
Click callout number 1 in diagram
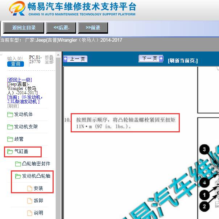click(x=204, y=195)
